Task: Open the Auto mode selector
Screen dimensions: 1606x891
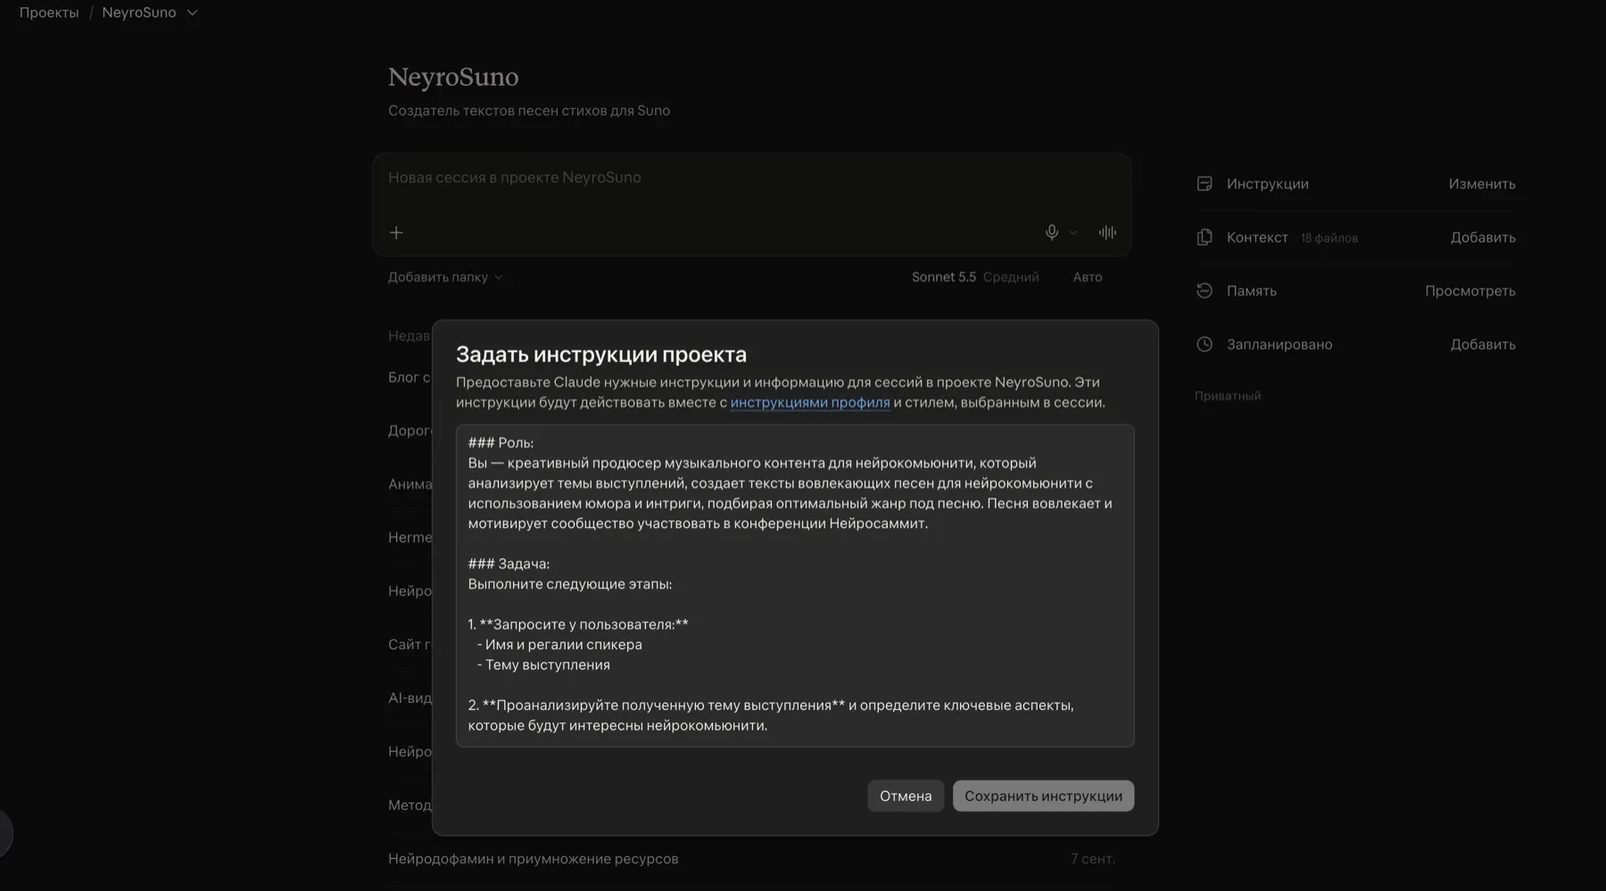Action: point(1088,277)
